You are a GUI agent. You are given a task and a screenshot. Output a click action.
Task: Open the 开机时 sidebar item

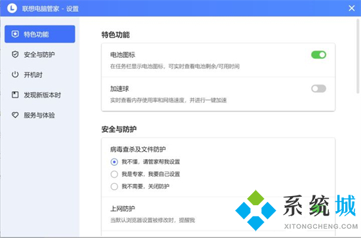(40, 75)
